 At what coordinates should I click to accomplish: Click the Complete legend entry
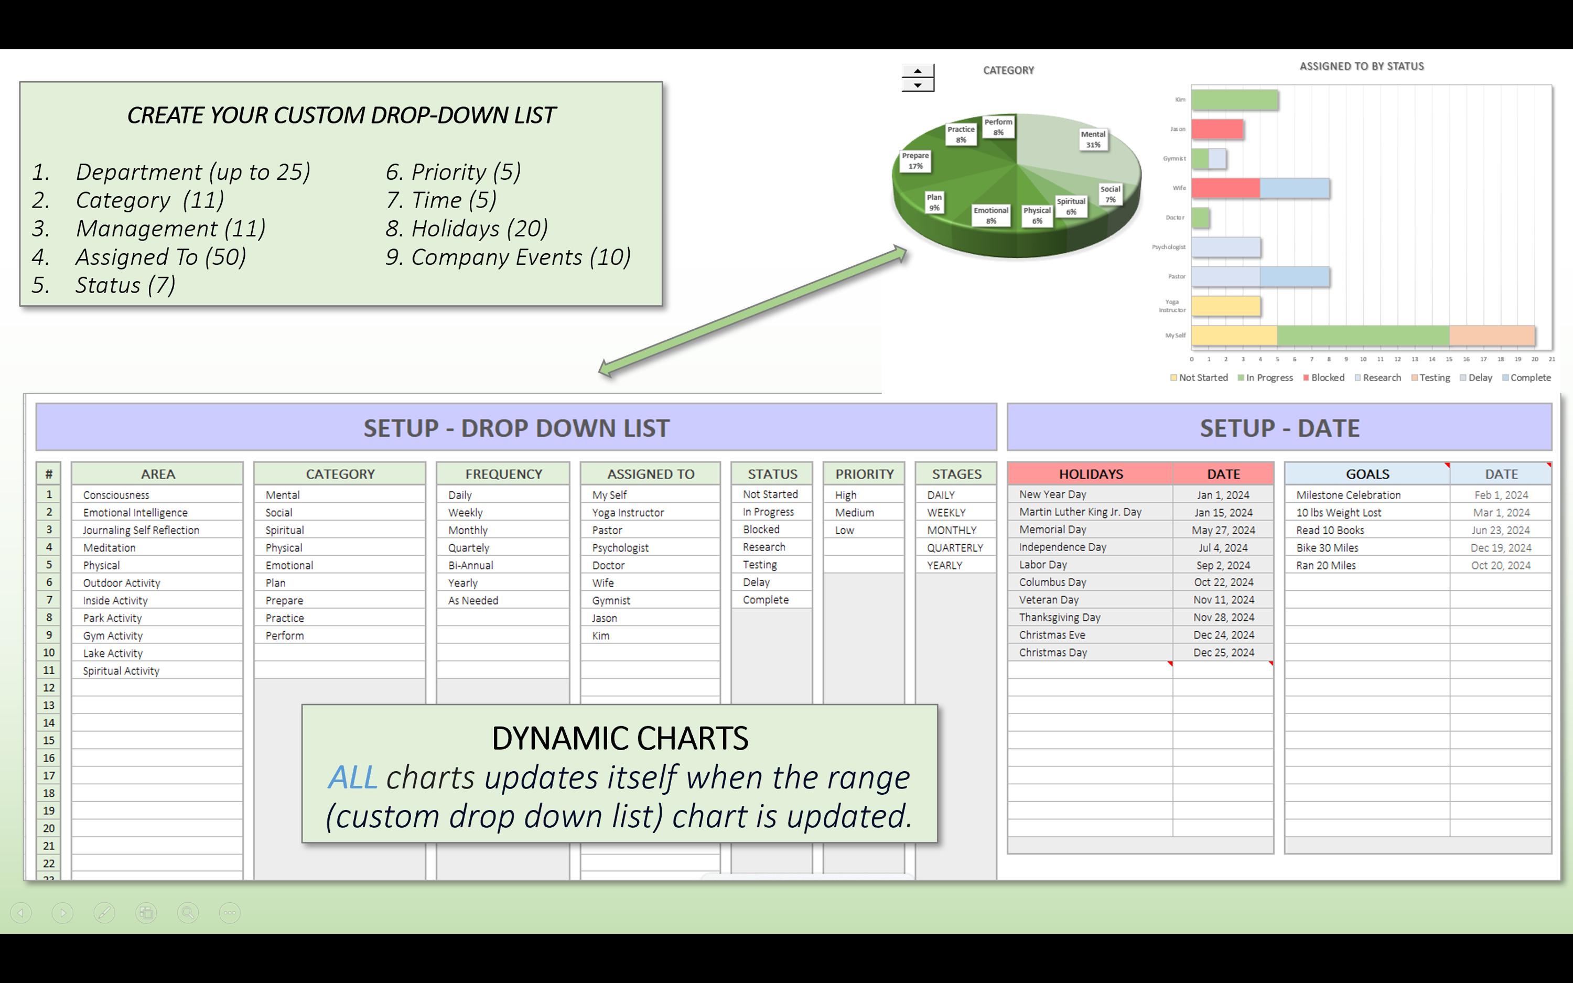(x=1526, y=377)
